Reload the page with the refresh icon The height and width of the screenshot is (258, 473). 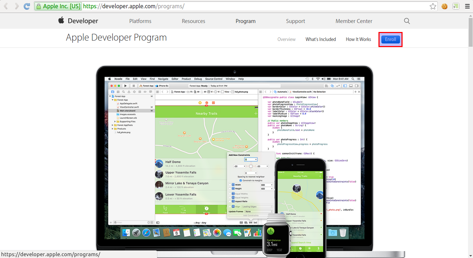click(27, 6)
